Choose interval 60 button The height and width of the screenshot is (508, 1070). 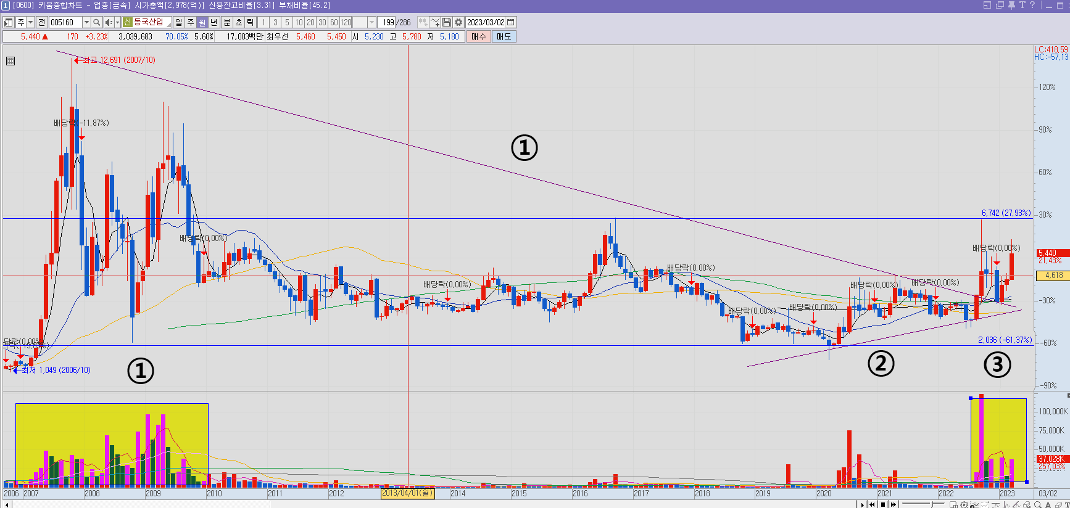point(334,22)
